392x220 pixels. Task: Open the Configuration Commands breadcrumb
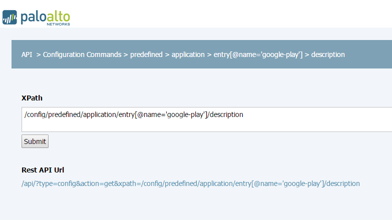click(82, 54)
